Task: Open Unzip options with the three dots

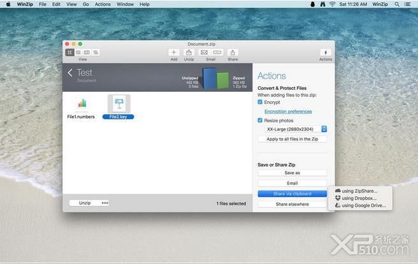Action: click(x=105, y=203)
